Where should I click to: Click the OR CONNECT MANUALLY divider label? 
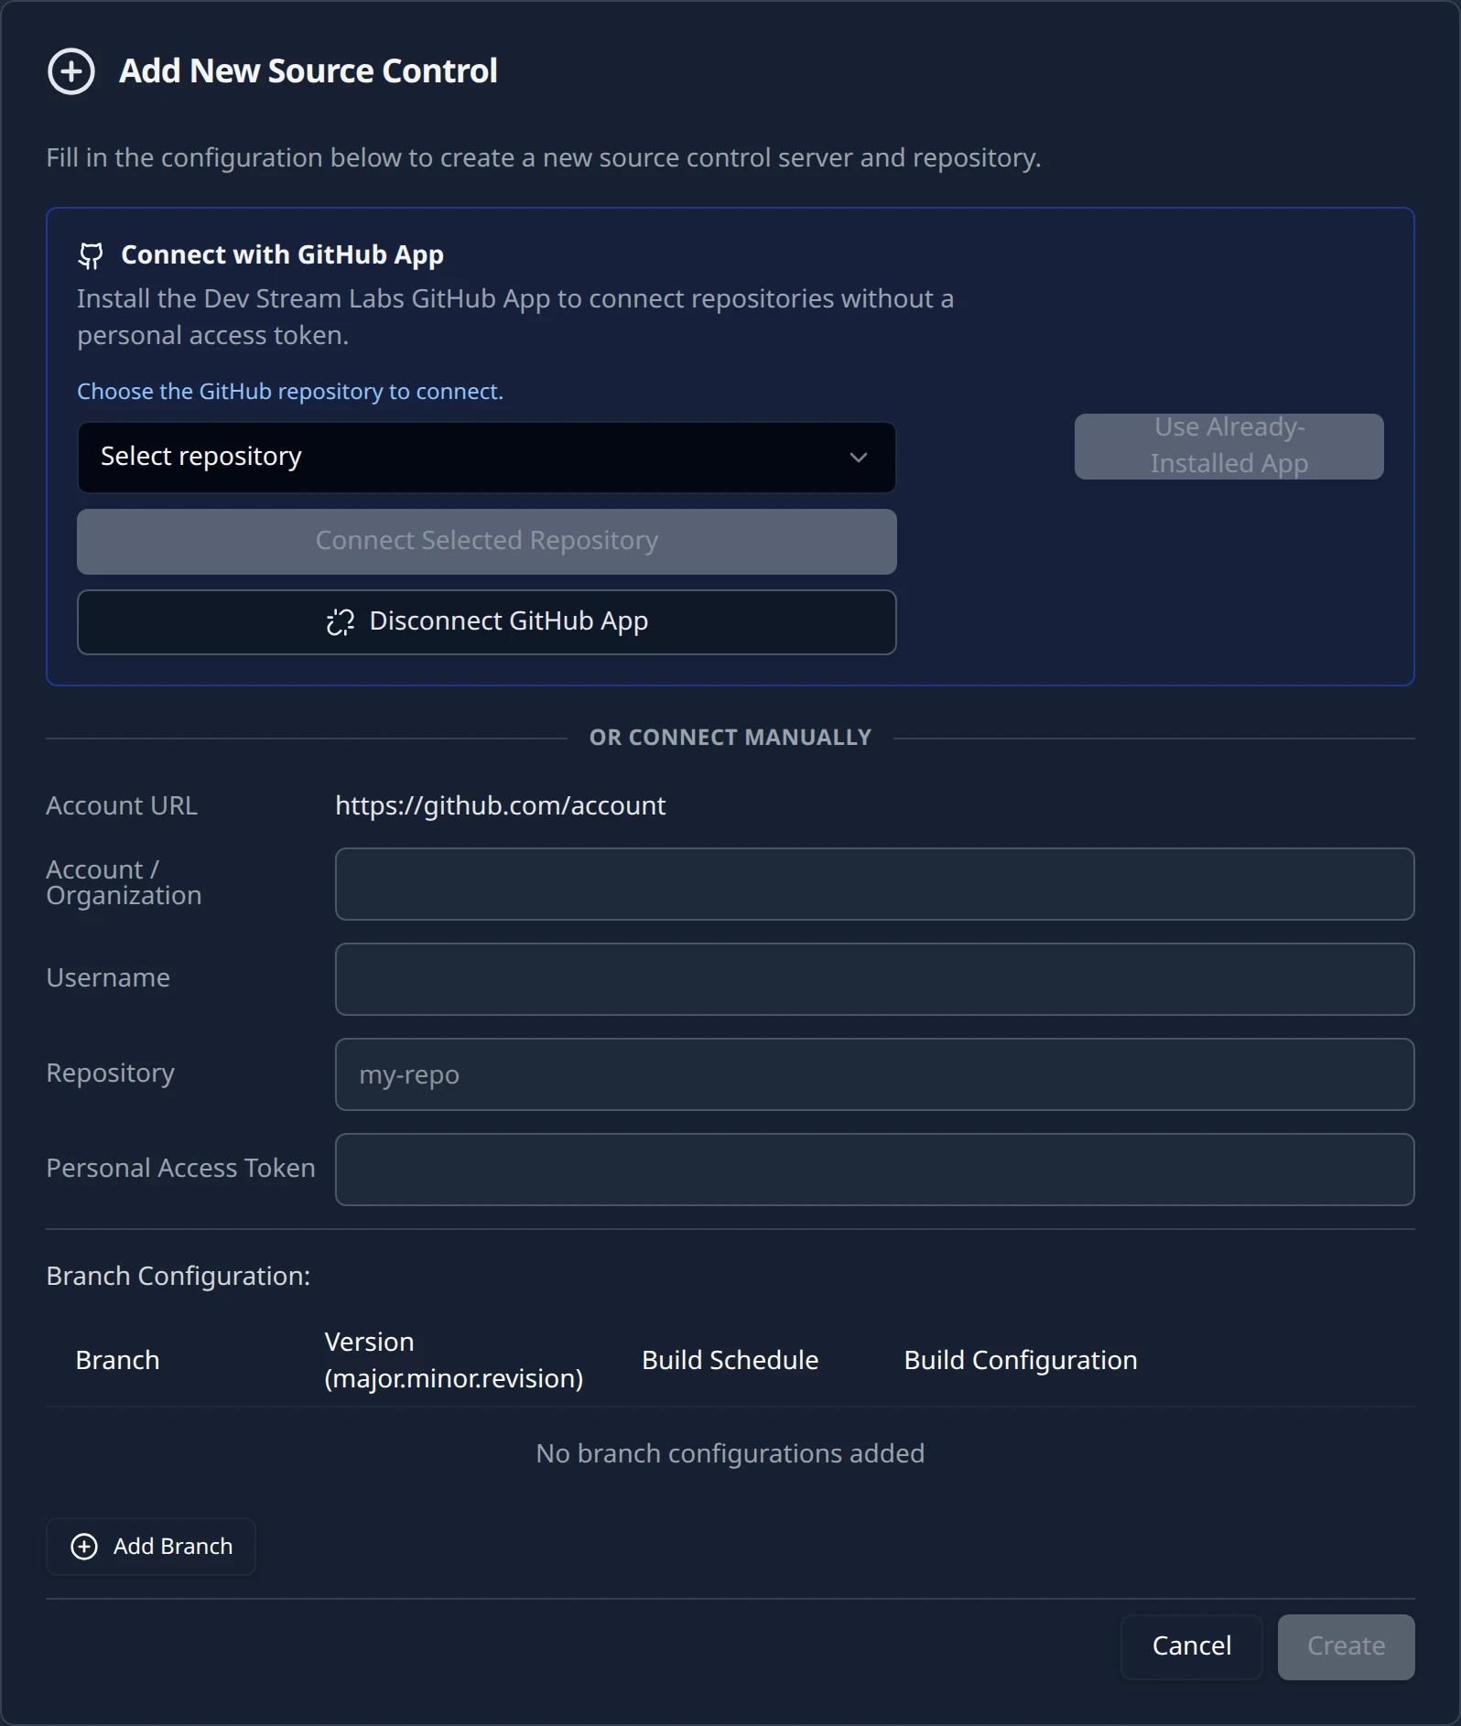point(730,738)
